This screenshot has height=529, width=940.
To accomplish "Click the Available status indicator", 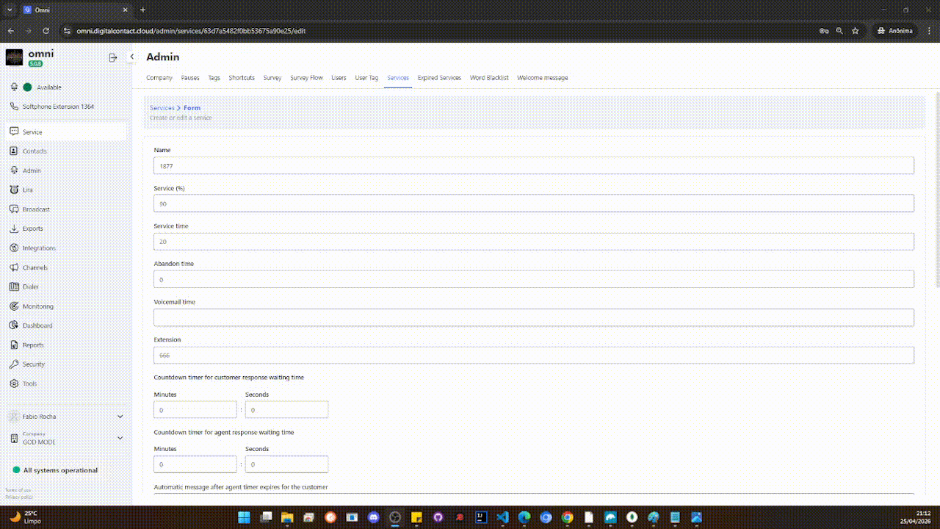I will click(27, 87).
